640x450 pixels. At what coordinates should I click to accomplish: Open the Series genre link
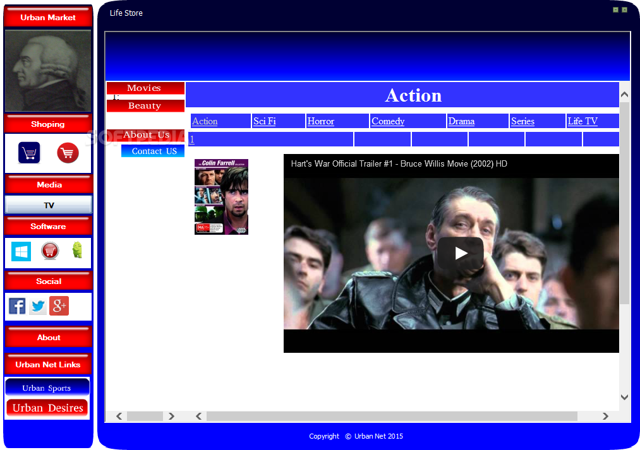(x=523, y=121)
